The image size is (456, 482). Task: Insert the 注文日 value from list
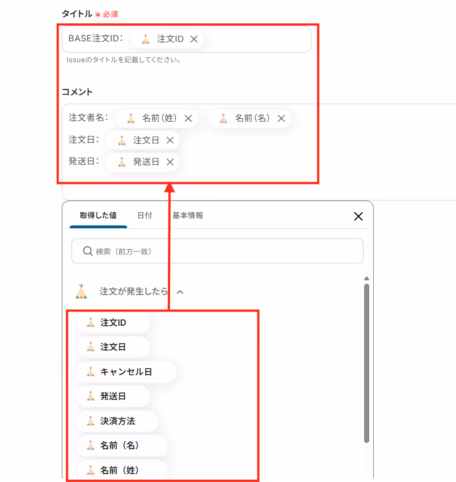tap(113, 347)
